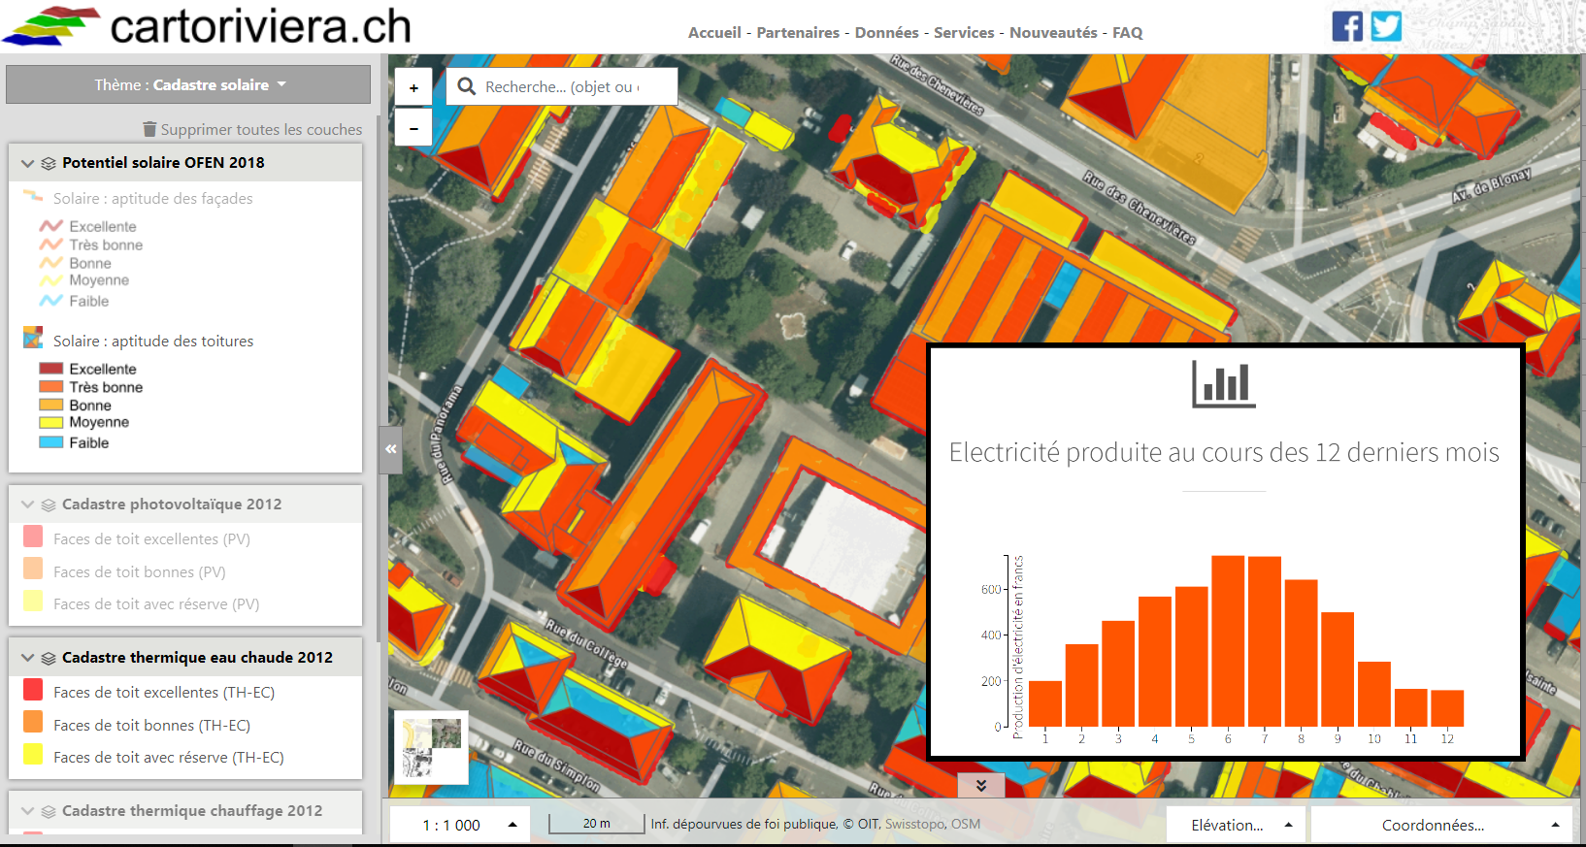
Task: Click the double-chevron down map button
Action: coord(981,785)
